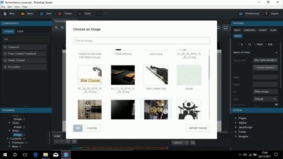Open File Explorer from taskbar
Viewport: 283px width, 159px height.
tap(46, 155)
